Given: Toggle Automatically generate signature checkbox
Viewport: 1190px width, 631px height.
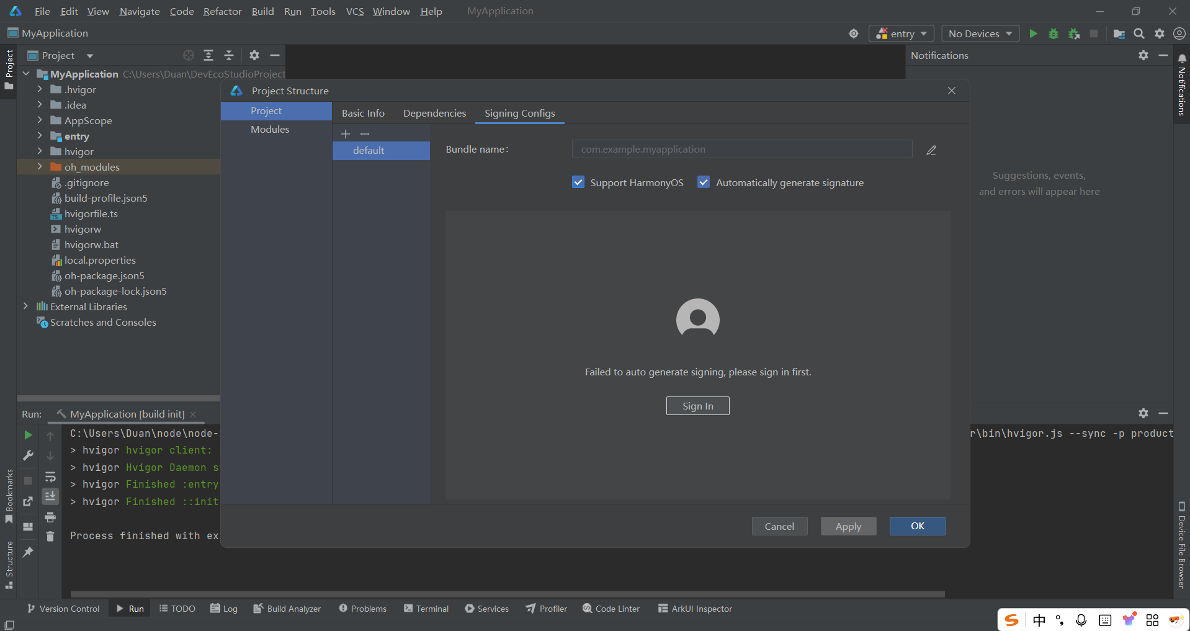Looking at the screenshot, I should [x=704, y=182].
